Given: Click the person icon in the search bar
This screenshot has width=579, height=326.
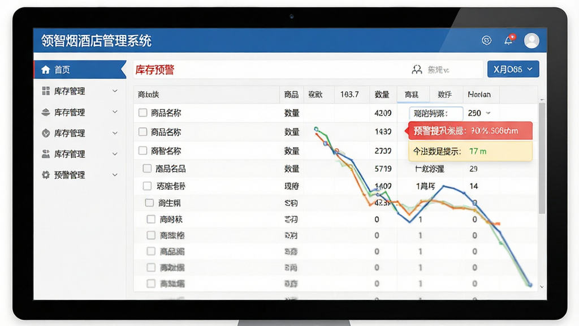Looking at the screenshot, I should click(x=417, y=70).
